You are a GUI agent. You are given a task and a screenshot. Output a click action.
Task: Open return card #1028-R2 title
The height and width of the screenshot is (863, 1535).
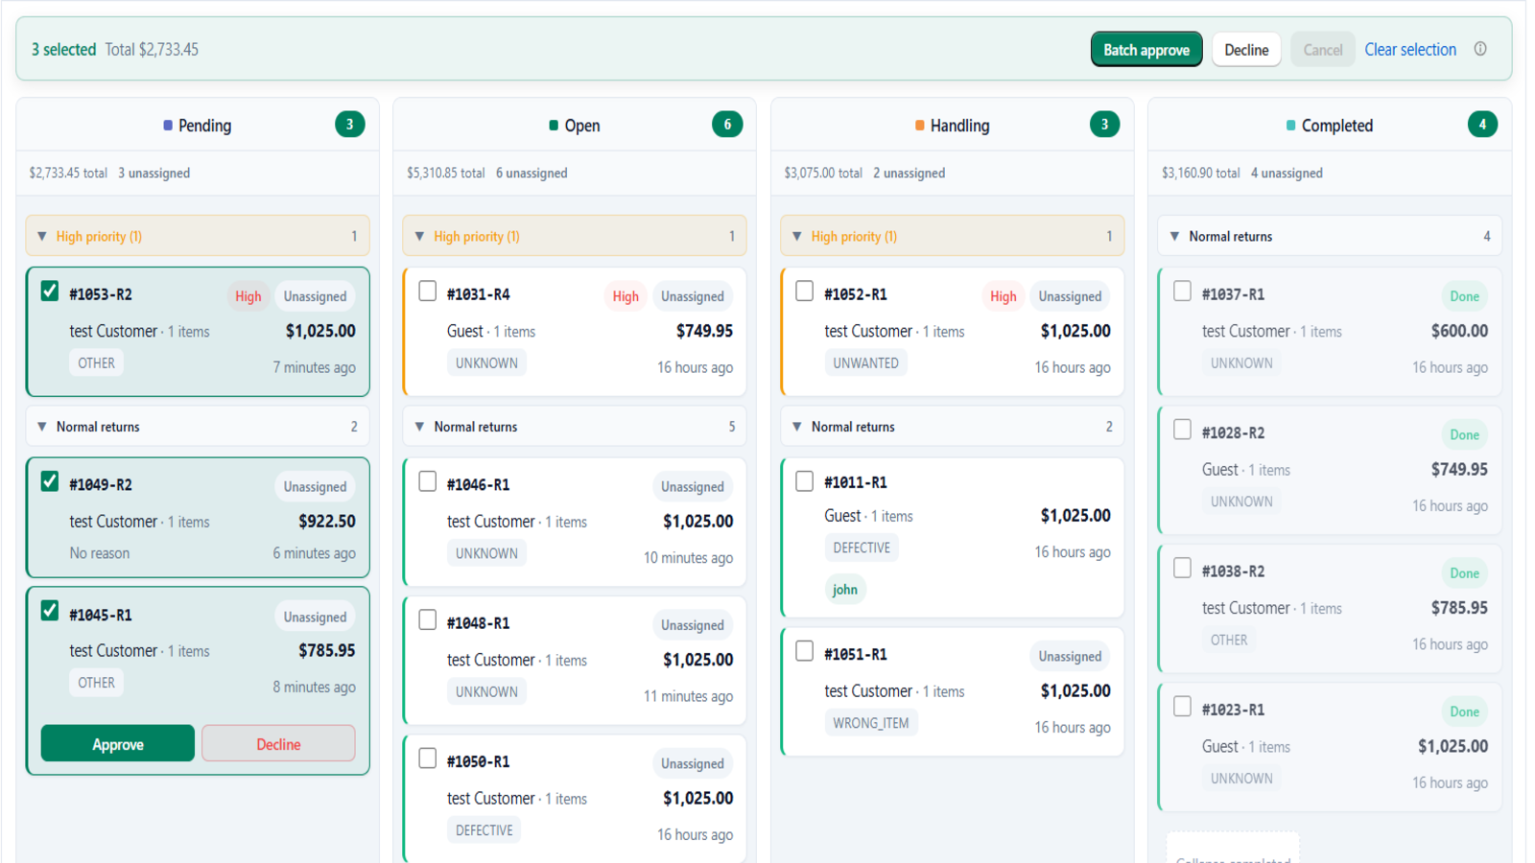(x=1234, y=433)
